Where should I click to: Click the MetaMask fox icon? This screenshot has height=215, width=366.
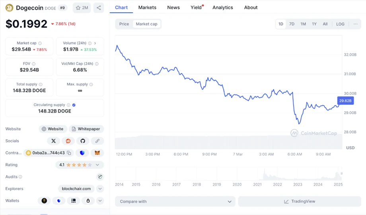97,153
